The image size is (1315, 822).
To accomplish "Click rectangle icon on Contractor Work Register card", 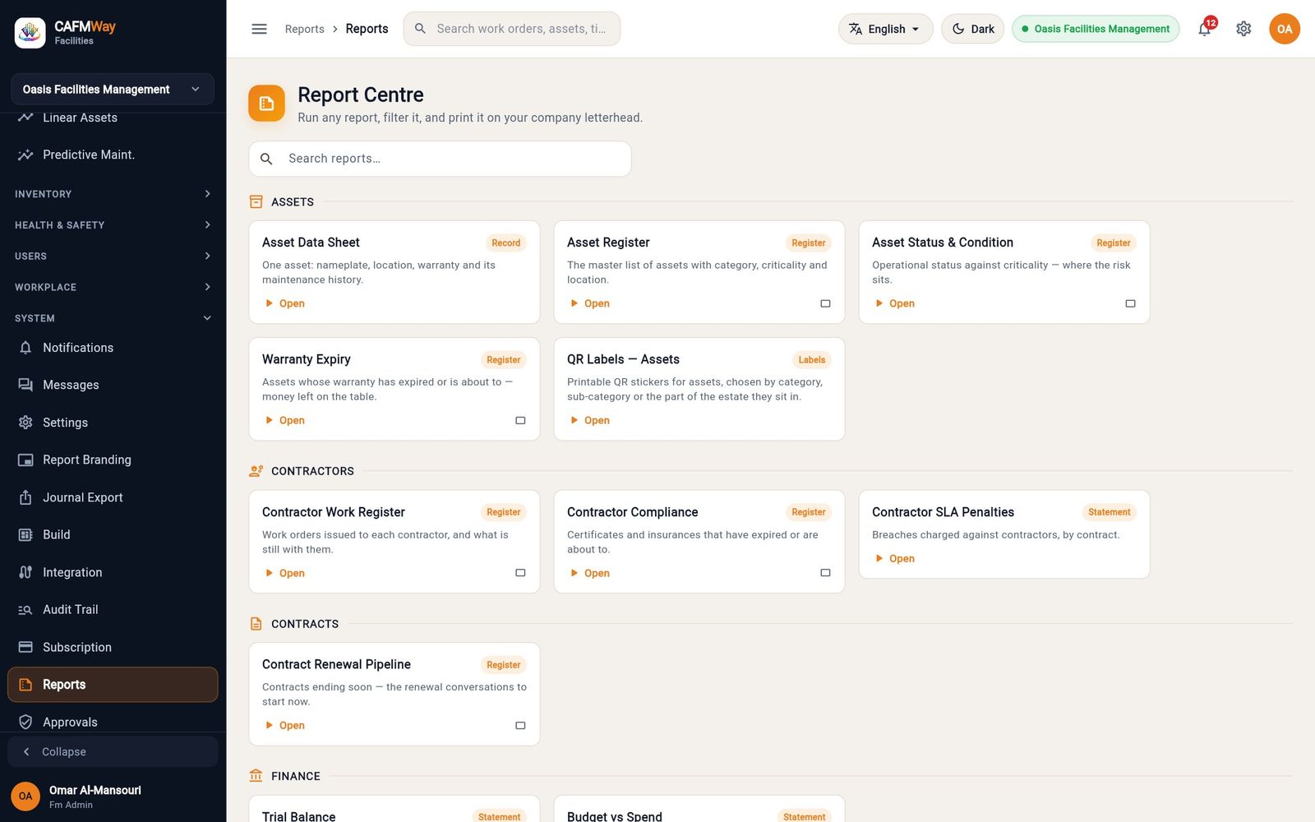I will click(520, 573).
